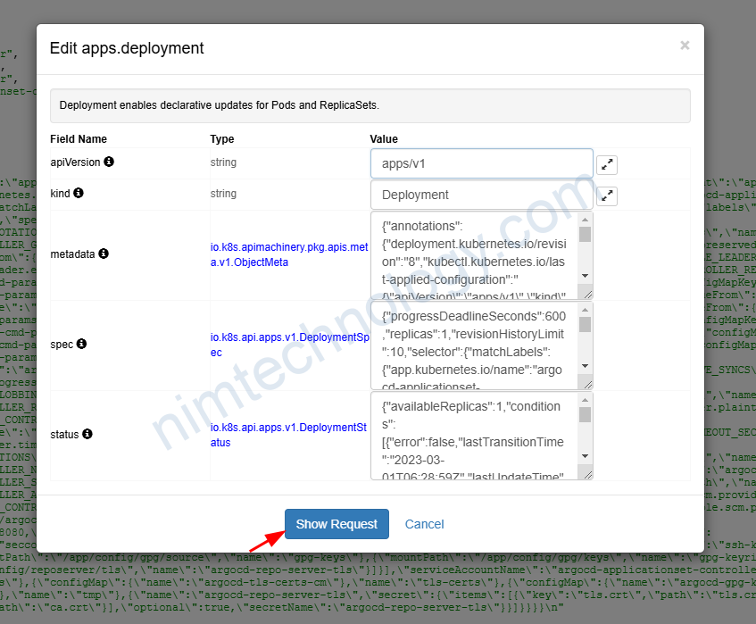The height and width of the screenshot is (624, 756).
Task: Click the Show Request button
Action: pos(336,524)
